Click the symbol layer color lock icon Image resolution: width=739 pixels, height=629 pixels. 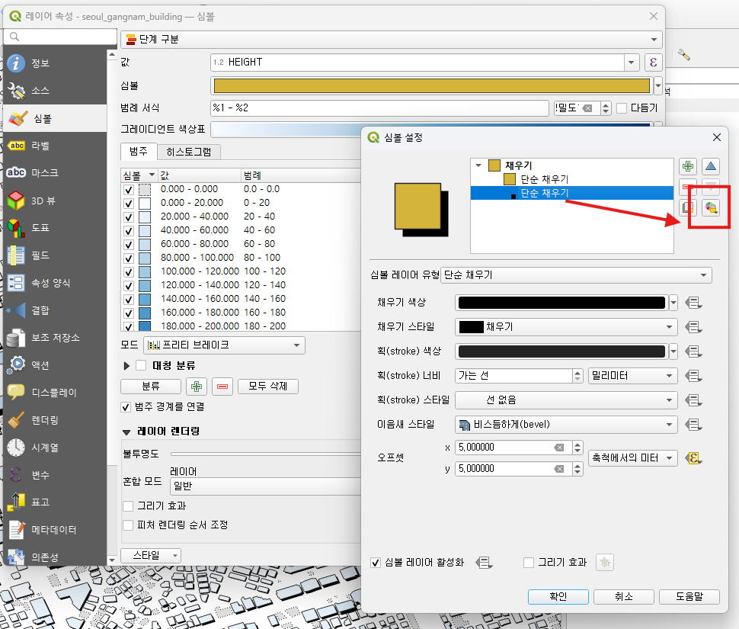point(711,207)
